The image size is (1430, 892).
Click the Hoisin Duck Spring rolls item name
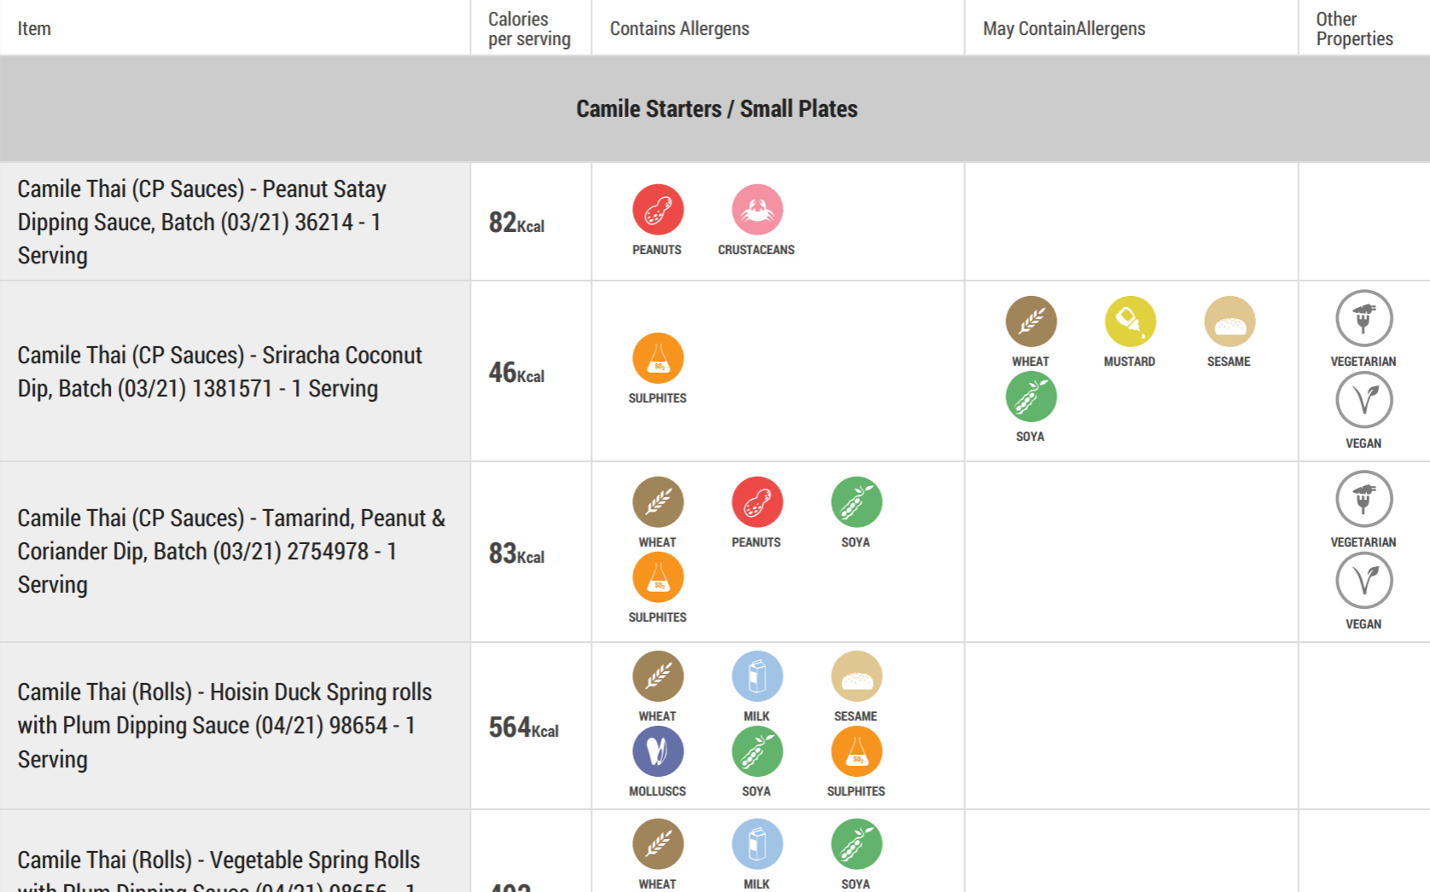pos(225,725)
